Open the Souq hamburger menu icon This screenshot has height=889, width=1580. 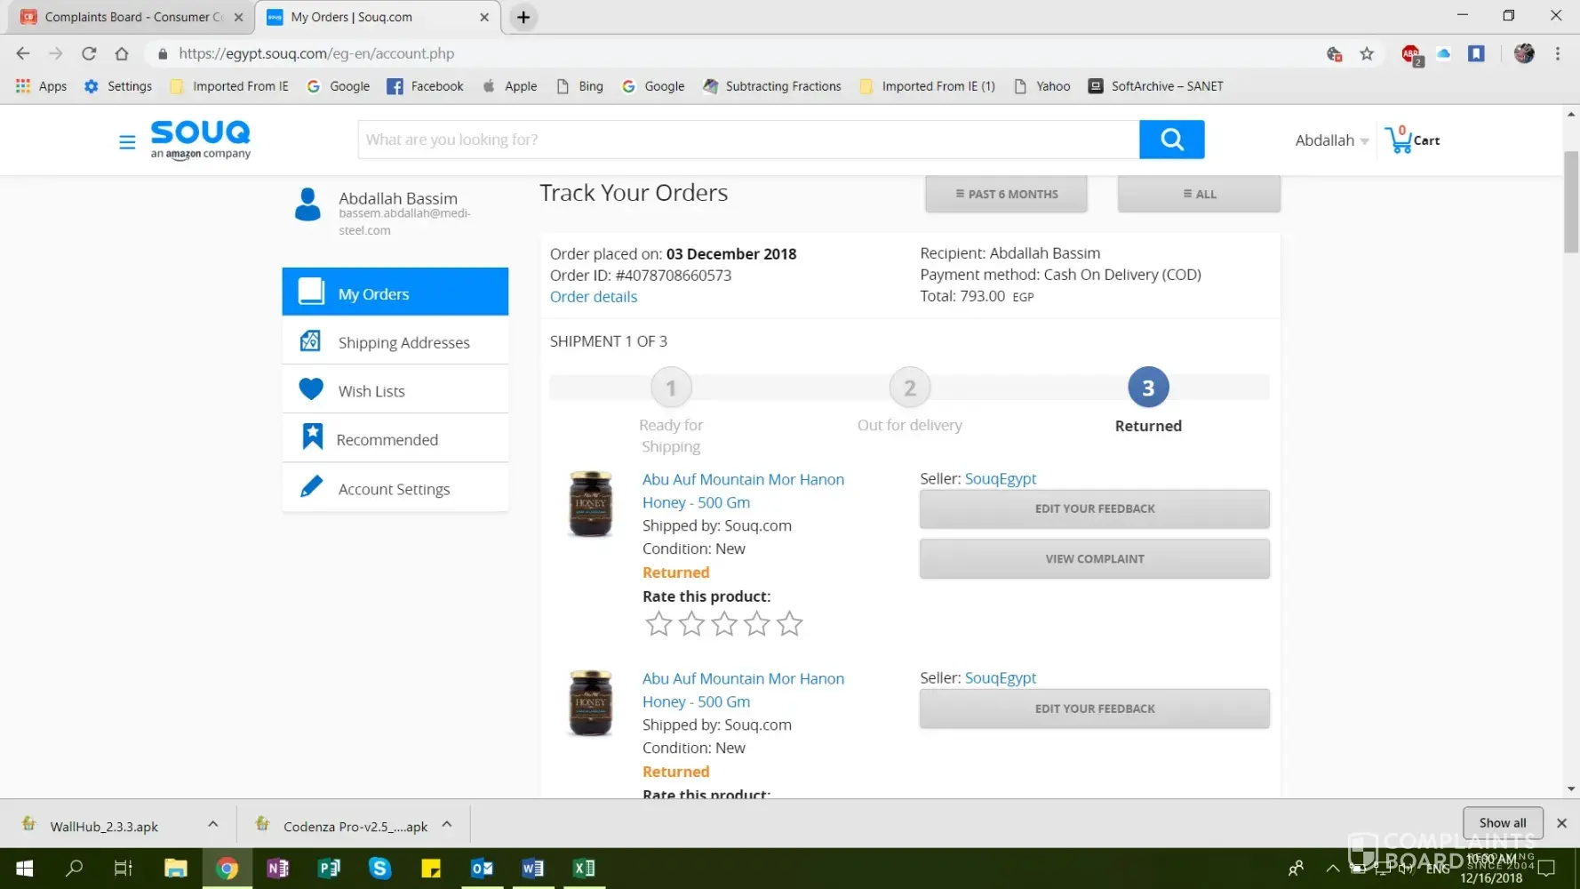pyautogui.click(x=127, y=141)
